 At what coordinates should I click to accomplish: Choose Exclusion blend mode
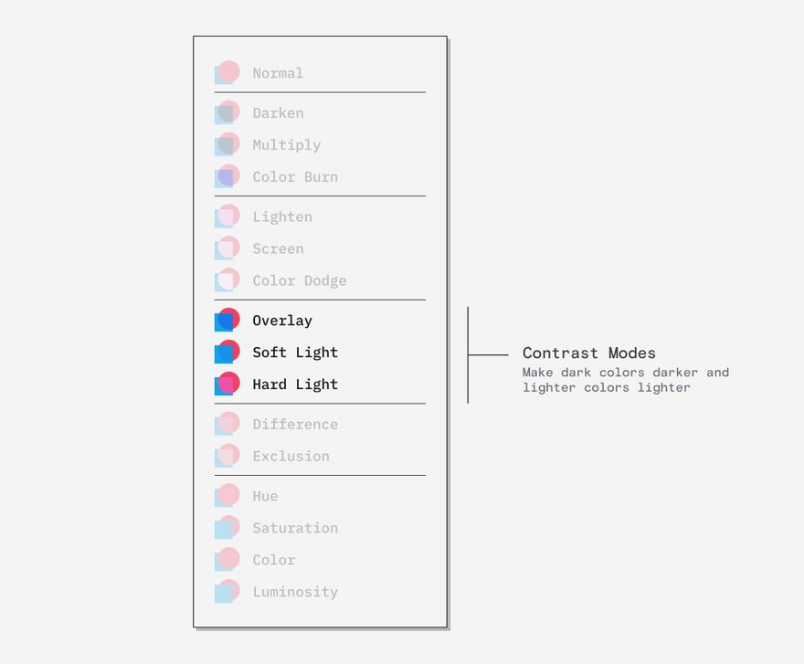point(291,456)
